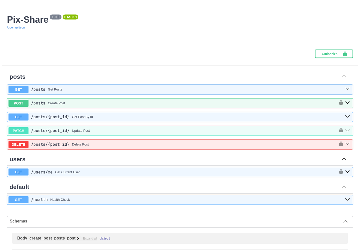Click the POST method badge for Create Post
The image size is (360, 250).
click(x=18, y=103)
